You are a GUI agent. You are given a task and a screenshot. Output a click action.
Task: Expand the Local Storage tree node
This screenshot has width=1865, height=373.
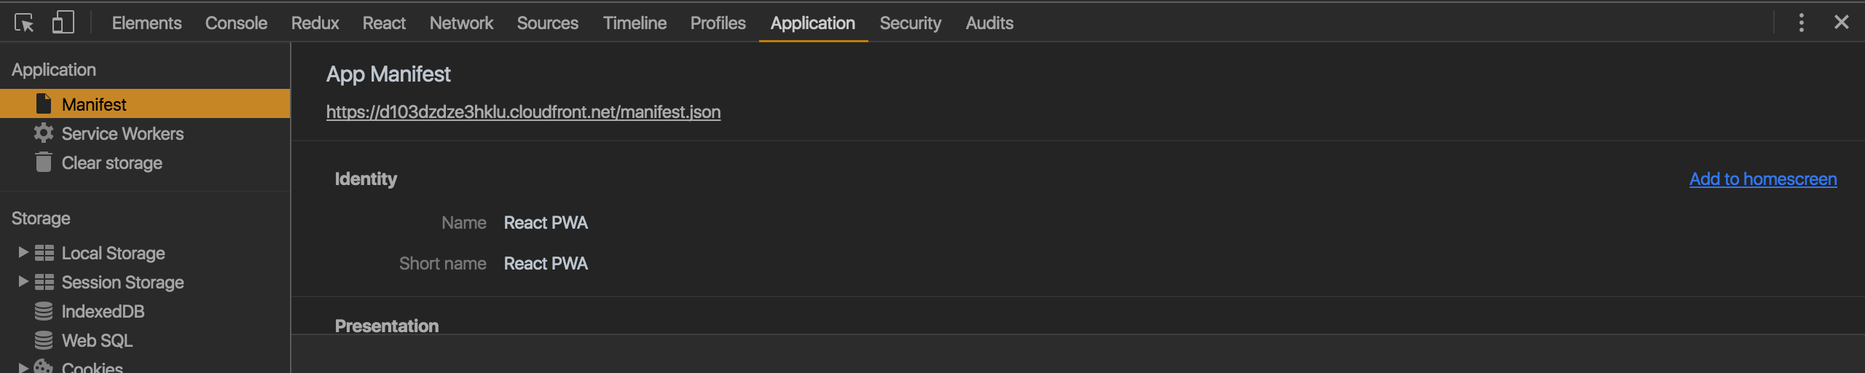click(x=23, y=252)
